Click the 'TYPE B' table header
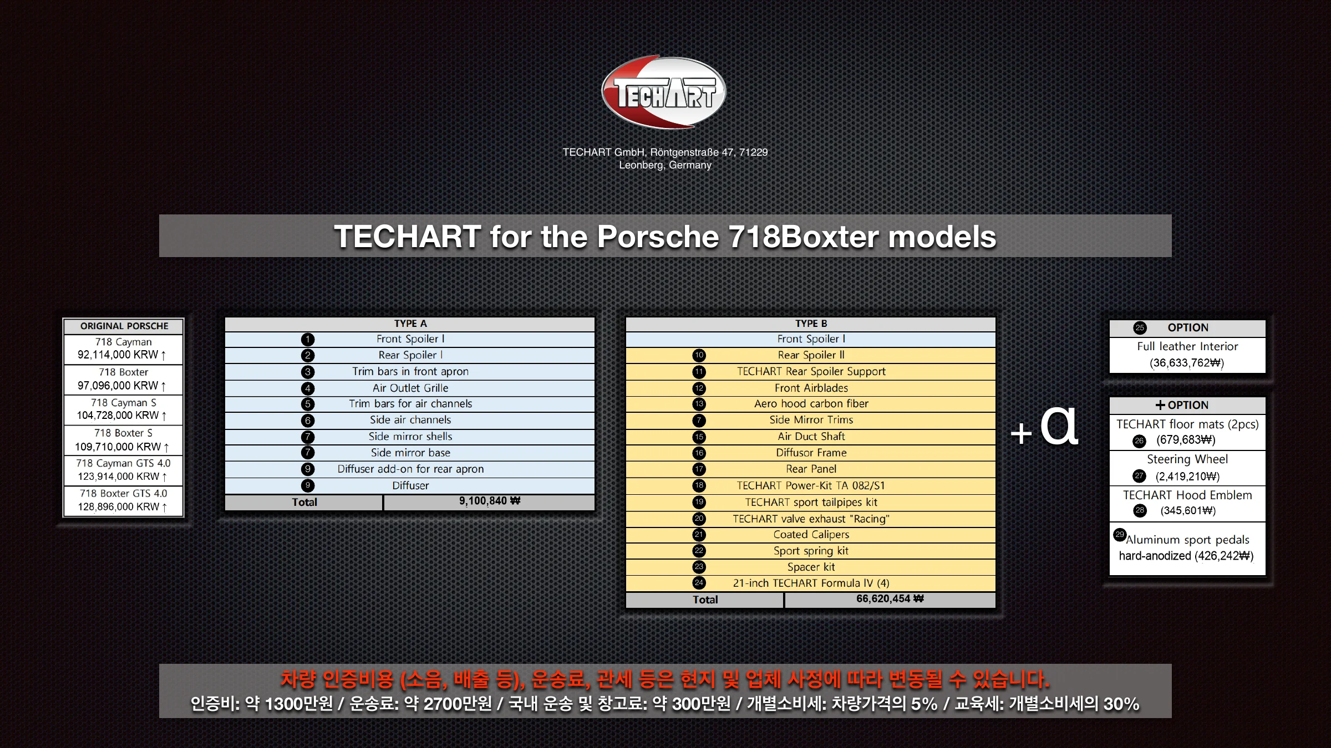This screenshot has width=1331, height=748. pos(811,324)
